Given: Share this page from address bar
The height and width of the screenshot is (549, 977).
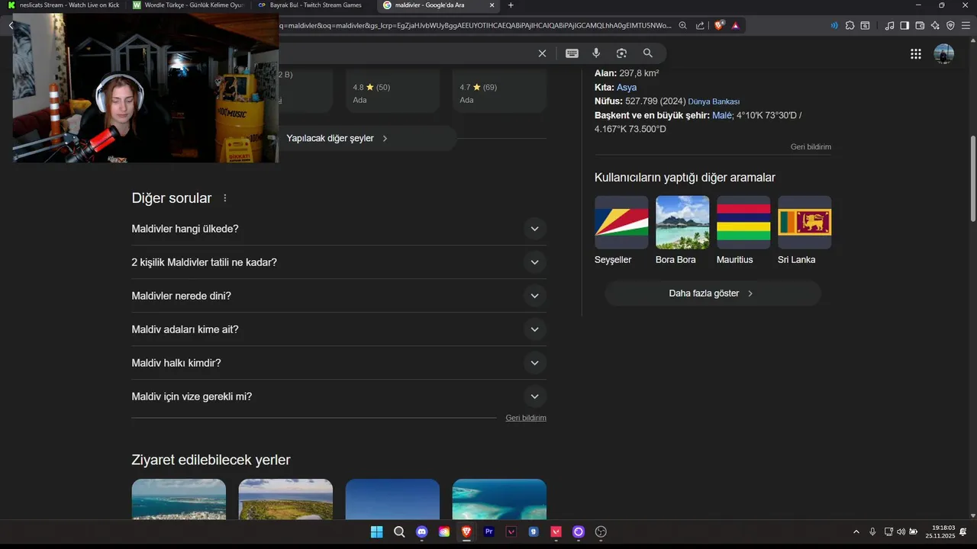Looking at the screenshot, I should 700,25.
